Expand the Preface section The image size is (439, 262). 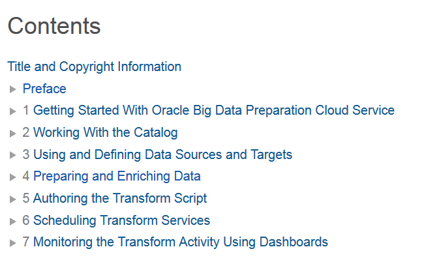[12, 89]
